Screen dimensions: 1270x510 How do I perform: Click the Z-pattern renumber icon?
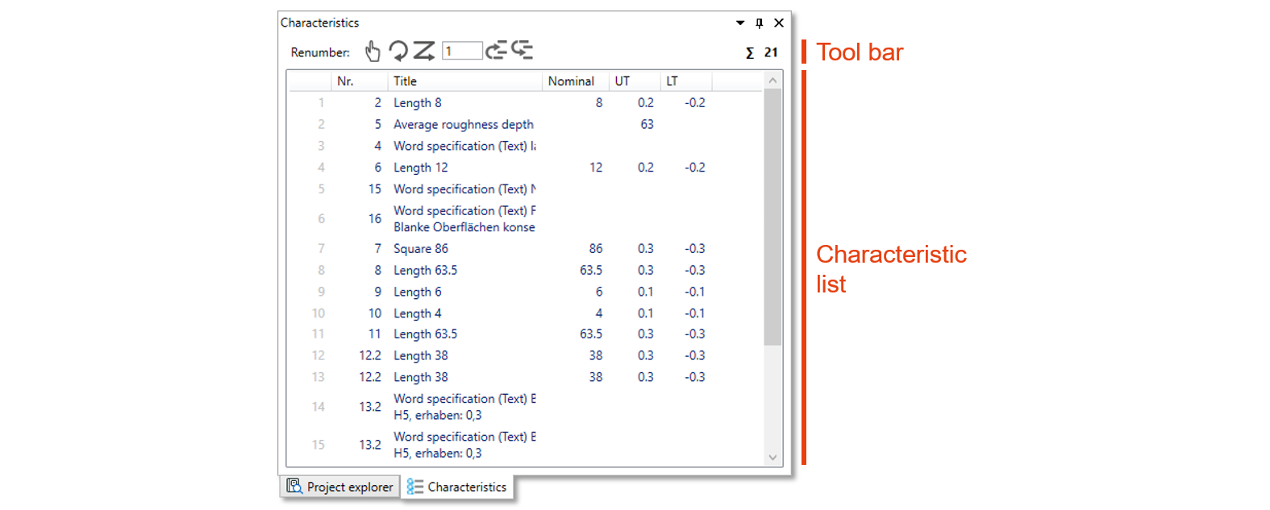tap(424, 52)
